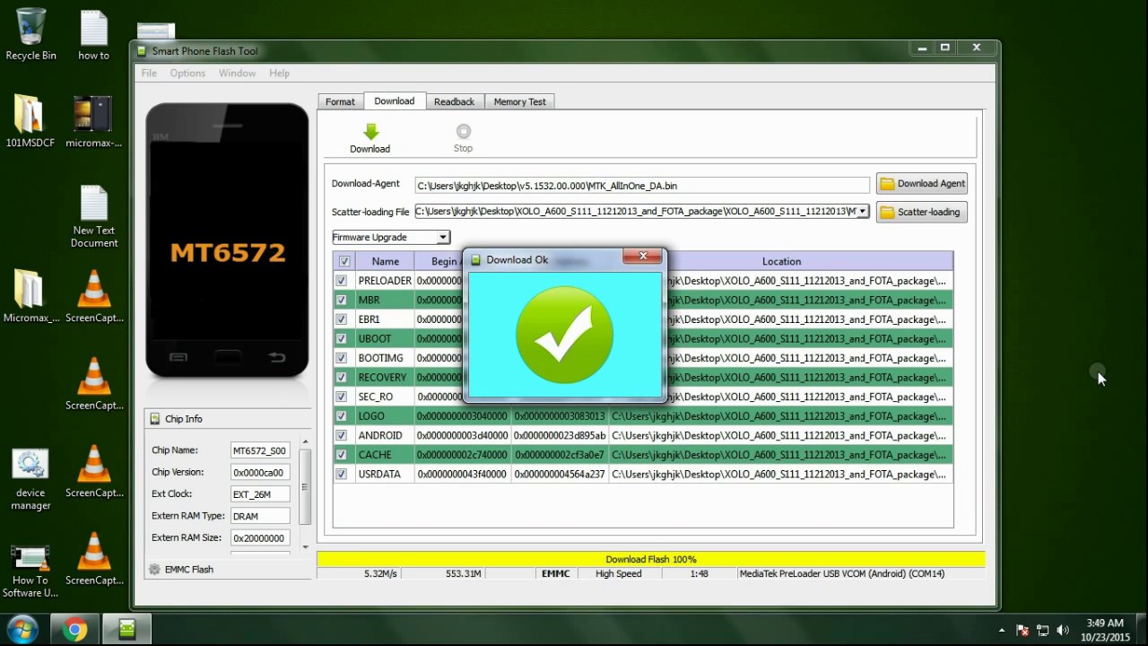Click the Download Ok dialog title icon
1148x646 pixels.
tap(476, 260)
